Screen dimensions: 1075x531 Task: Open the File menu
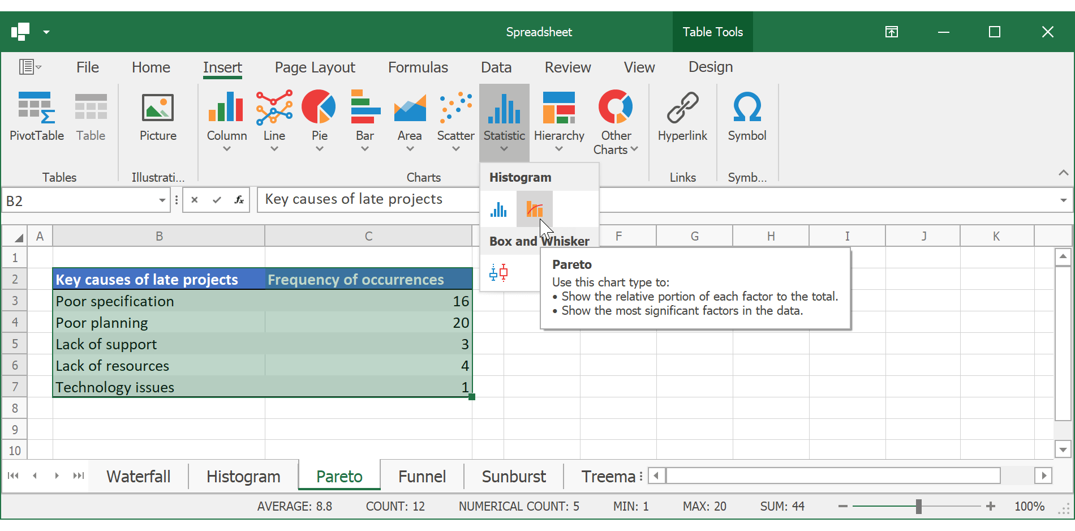pyautogui.click(x=88, y=67)
